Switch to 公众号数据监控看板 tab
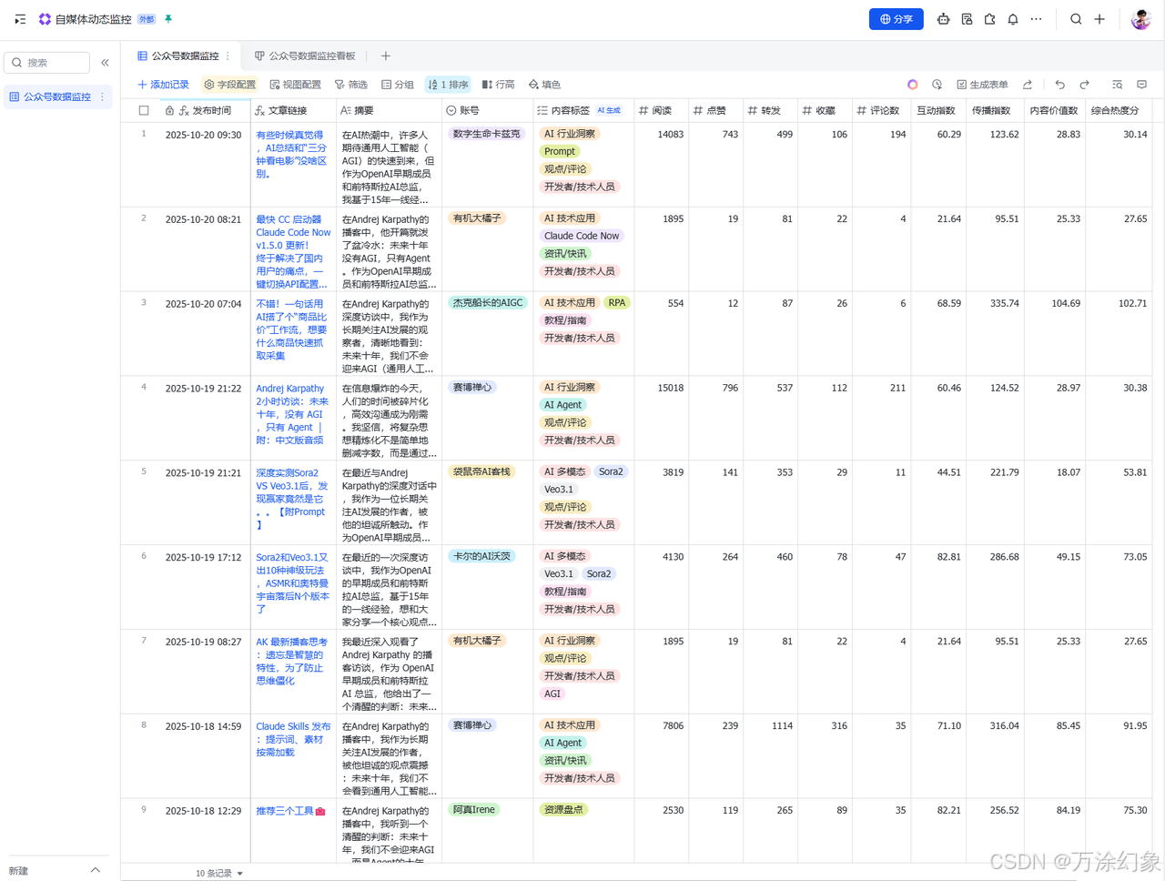Screen dimensions: 1165x881 click(305, 56)
